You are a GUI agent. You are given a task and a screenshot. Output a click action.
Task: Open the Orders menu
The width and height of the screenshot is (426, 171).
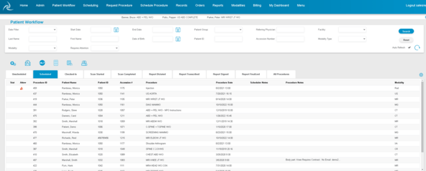[x=200, y=6]
